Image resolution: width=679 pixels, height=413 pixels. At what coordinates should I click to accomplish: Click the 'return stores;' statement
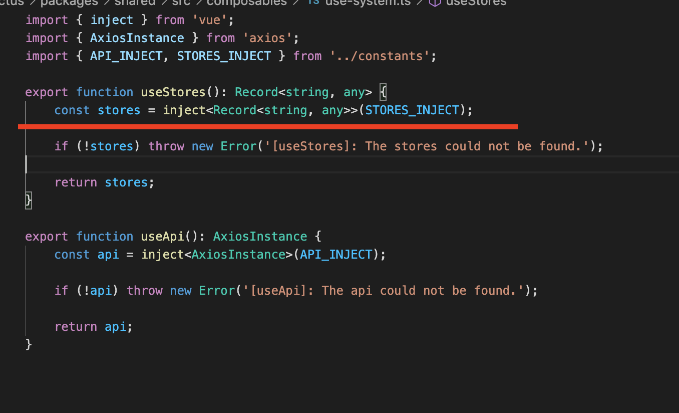tap(105, 182)
